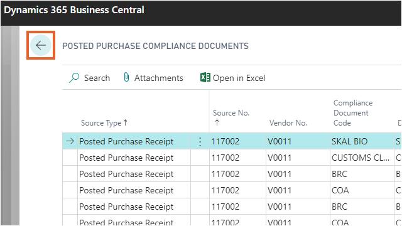
Task: Click the Search magnifier icon
Action: 74,78
